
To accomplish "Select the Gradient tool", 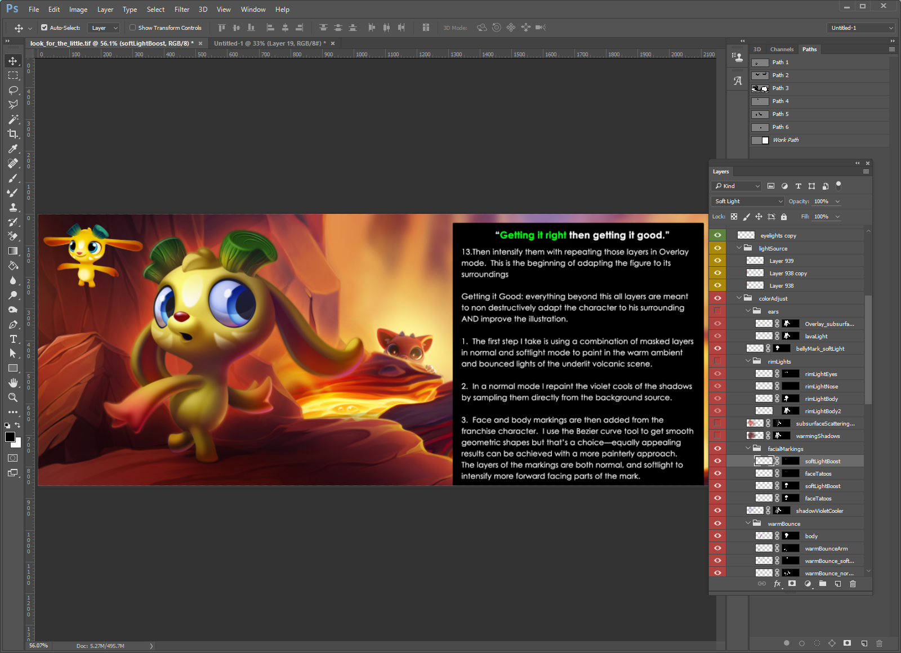I will 13,251.
